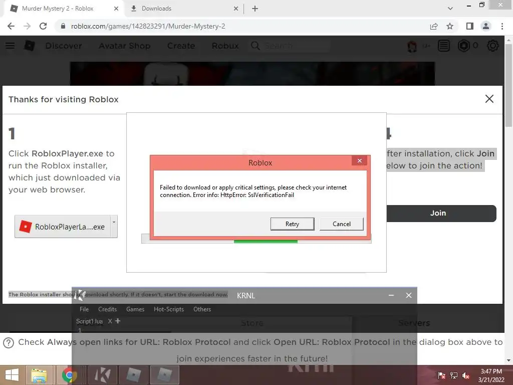Viewport: 513px width, 385px height.
Task: Add a new script tab in KRNL
Action: [118, 321]
